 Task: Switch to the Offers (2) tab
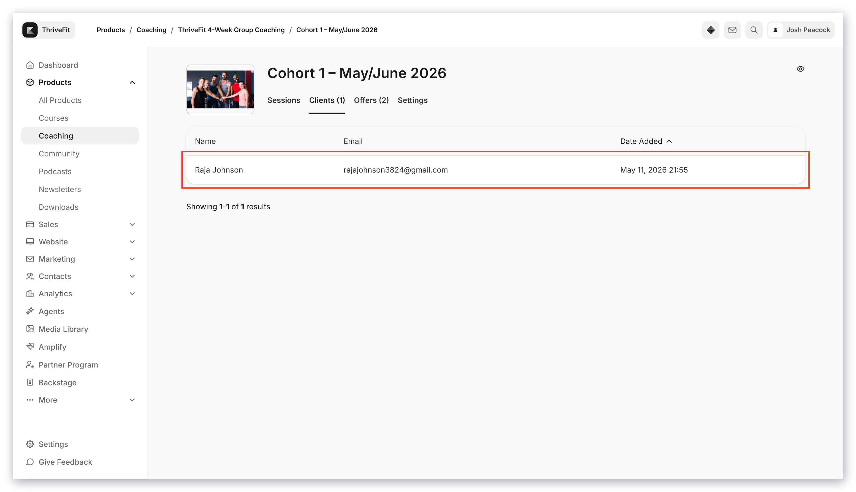(x=371, y=100)
